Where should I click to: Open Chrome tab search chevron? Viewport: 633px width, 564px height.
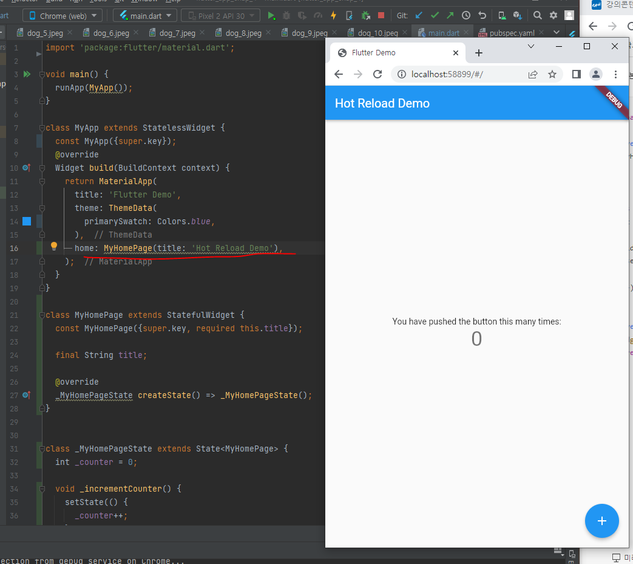pos(531,47)
